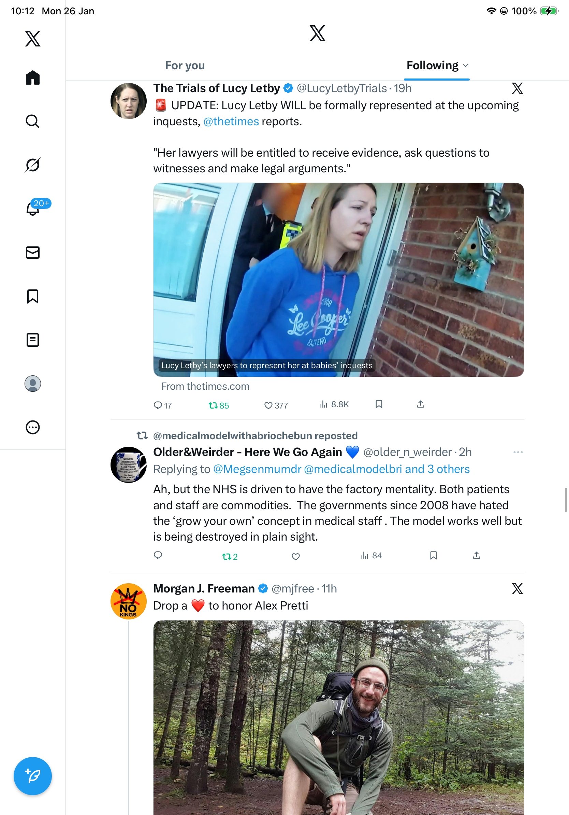Open the thetimes.com article image card

[338, 280]
